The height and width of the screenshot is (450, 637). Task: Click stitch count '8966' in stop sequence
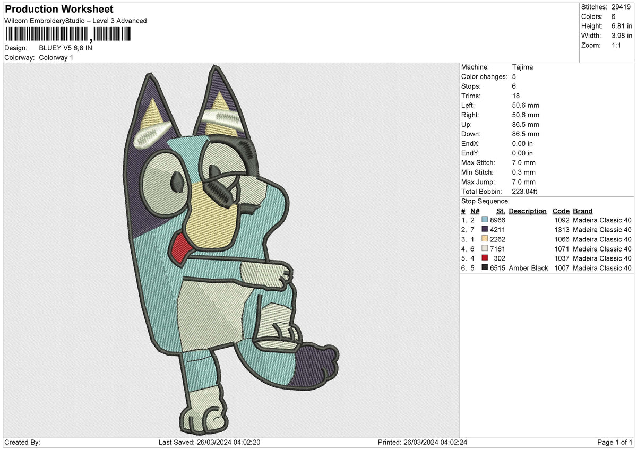497,220
